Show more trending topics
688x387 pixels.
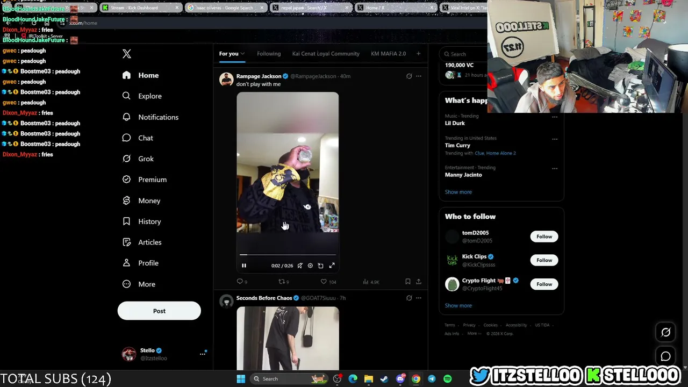coord(458,192)
